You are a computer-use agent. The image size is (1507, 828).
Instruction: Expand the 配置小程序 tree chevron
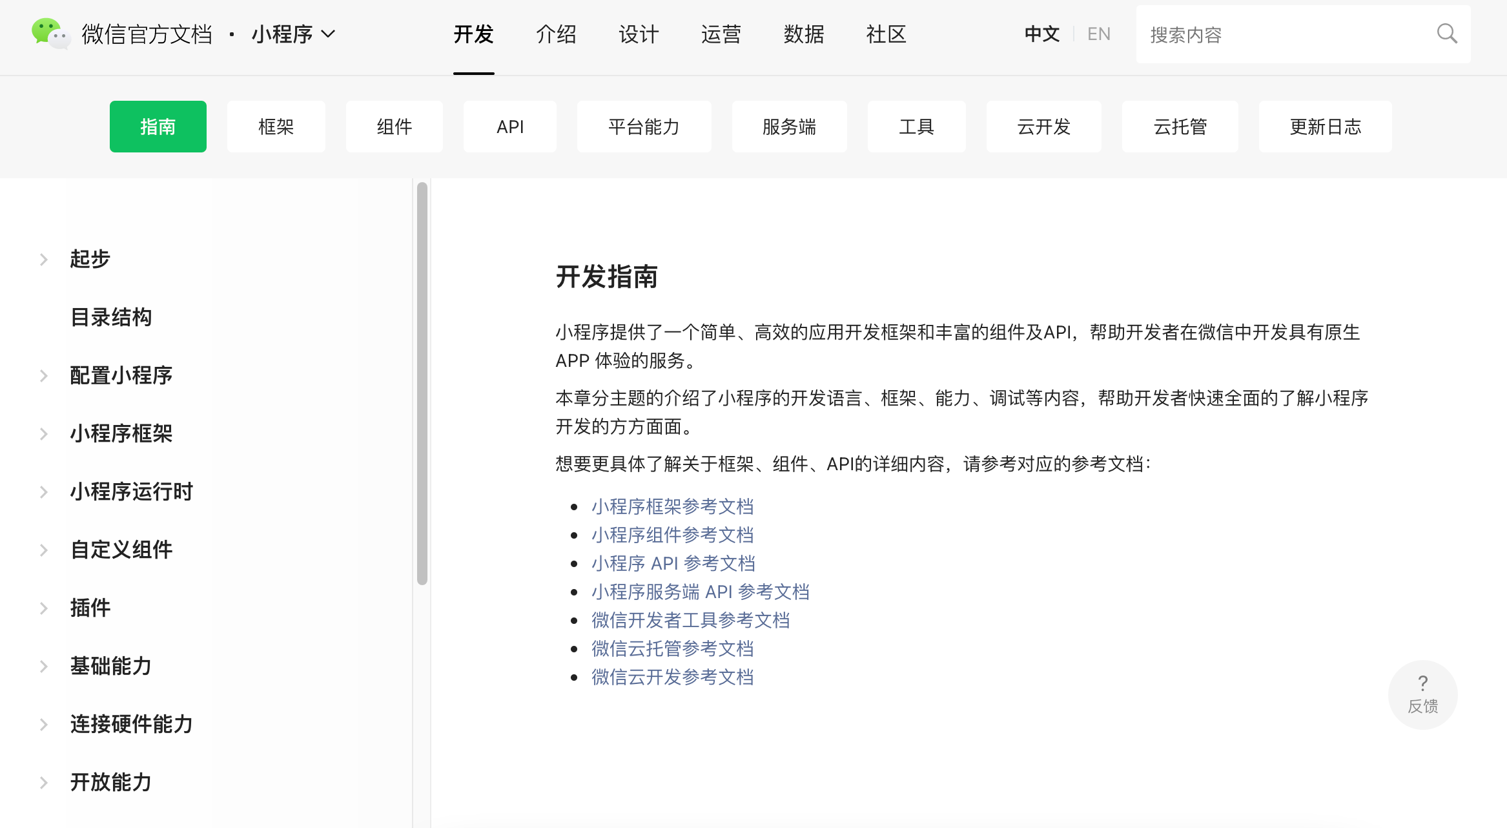click(44, 376)
